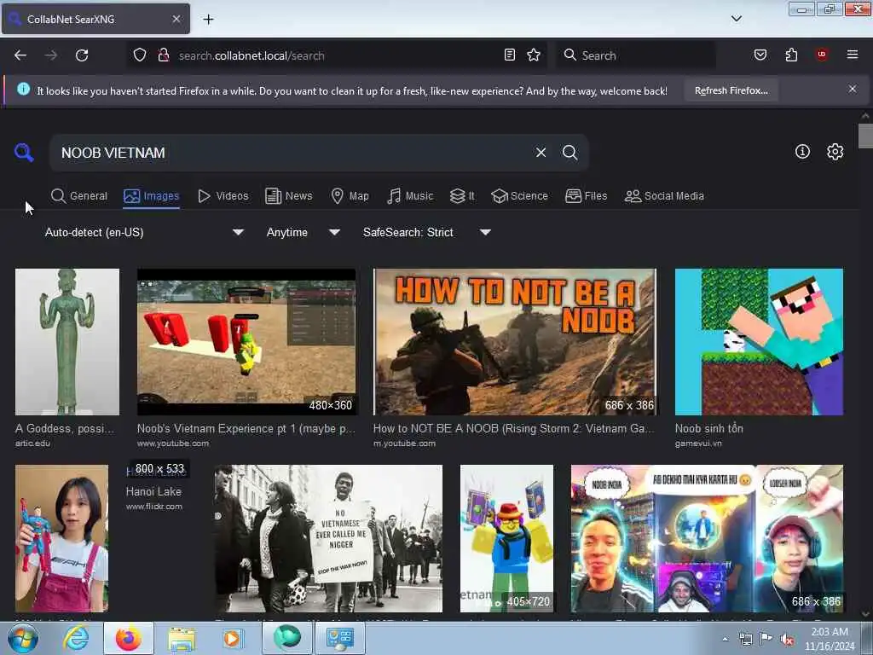Screen dimensions: 873x655
Task: Click the SearXNG magnifier logo
Action: (x=24, y=152)
